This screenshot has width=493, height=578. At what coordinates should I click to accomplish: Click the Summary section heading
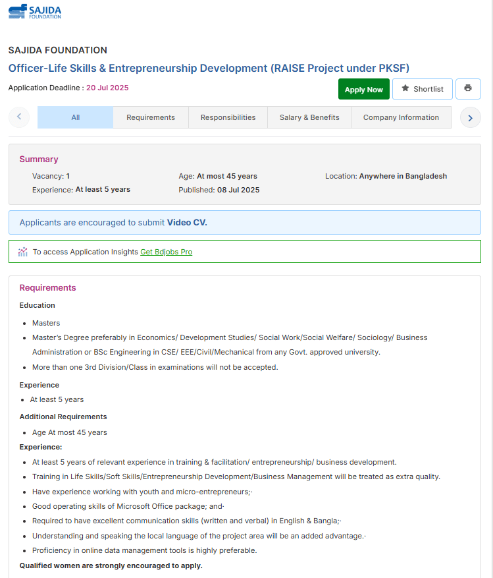(x=39, y=159)
